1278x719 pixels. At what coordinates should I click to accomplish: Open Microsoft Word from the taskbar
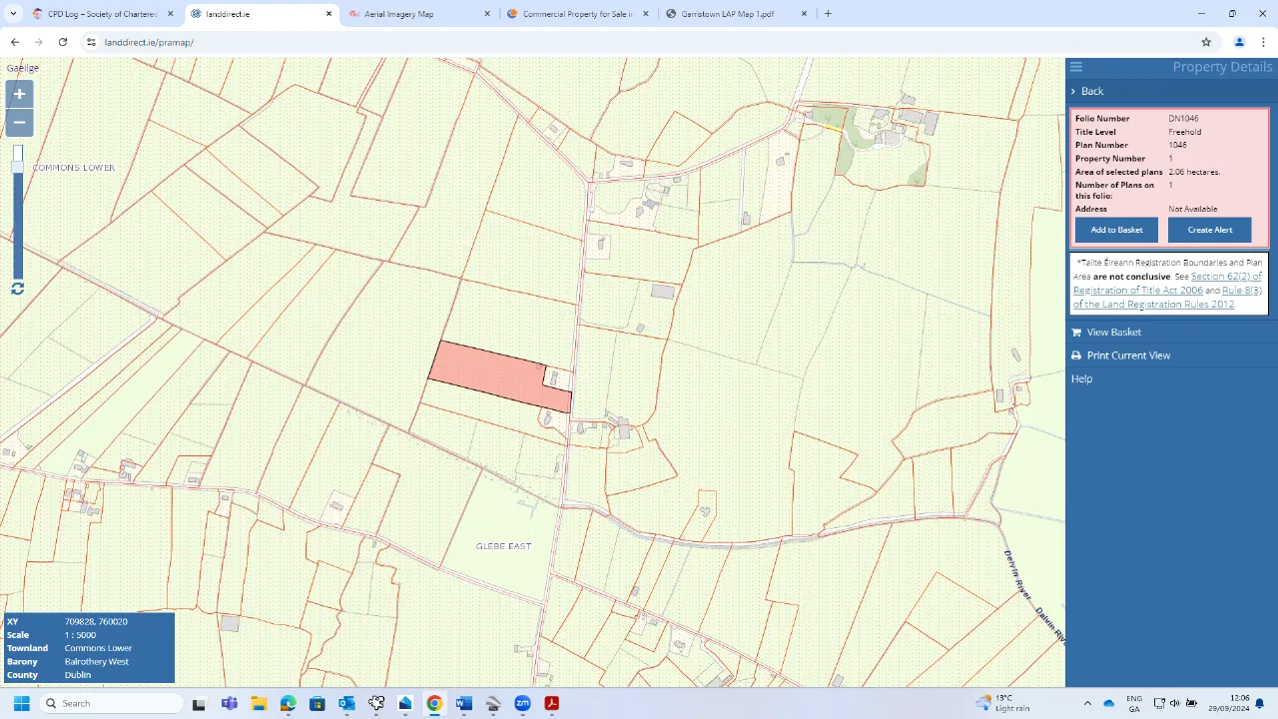(x=463, y=703)
